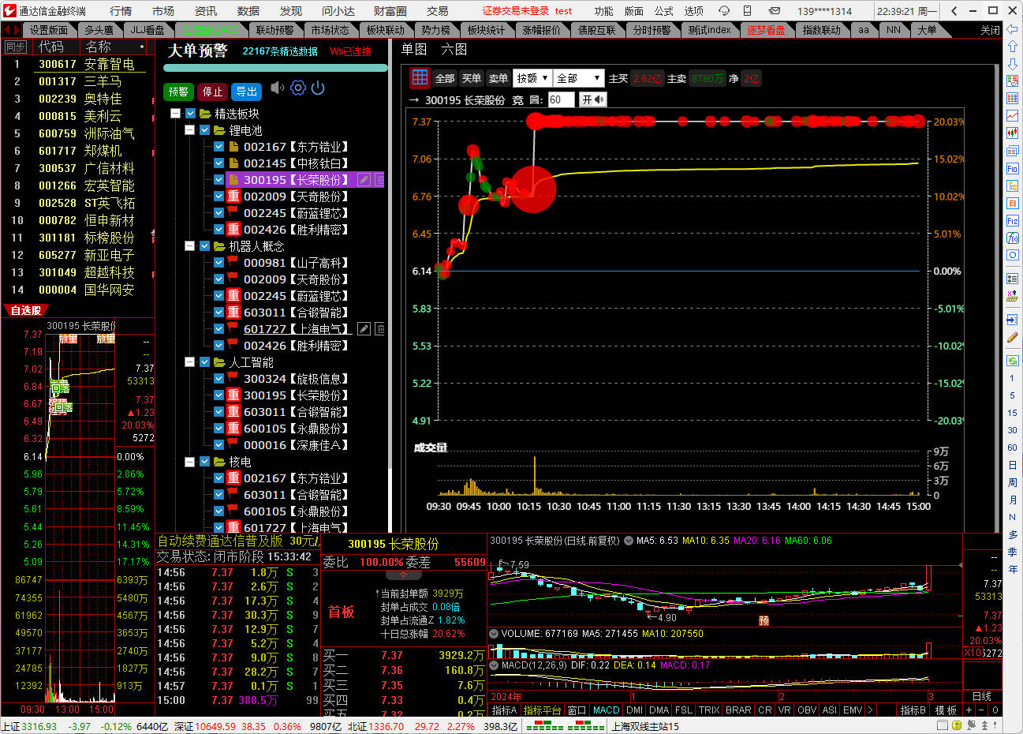Uncheck the 002167 东方锆业 checkbox under 锂电池
The width and height of the screenshot is (1023, 734).
(219, 147)
